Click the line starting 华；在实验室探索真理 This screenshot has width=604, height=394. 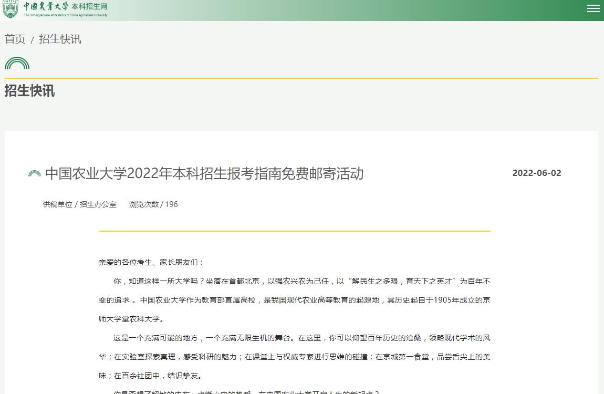coord(294,357)
